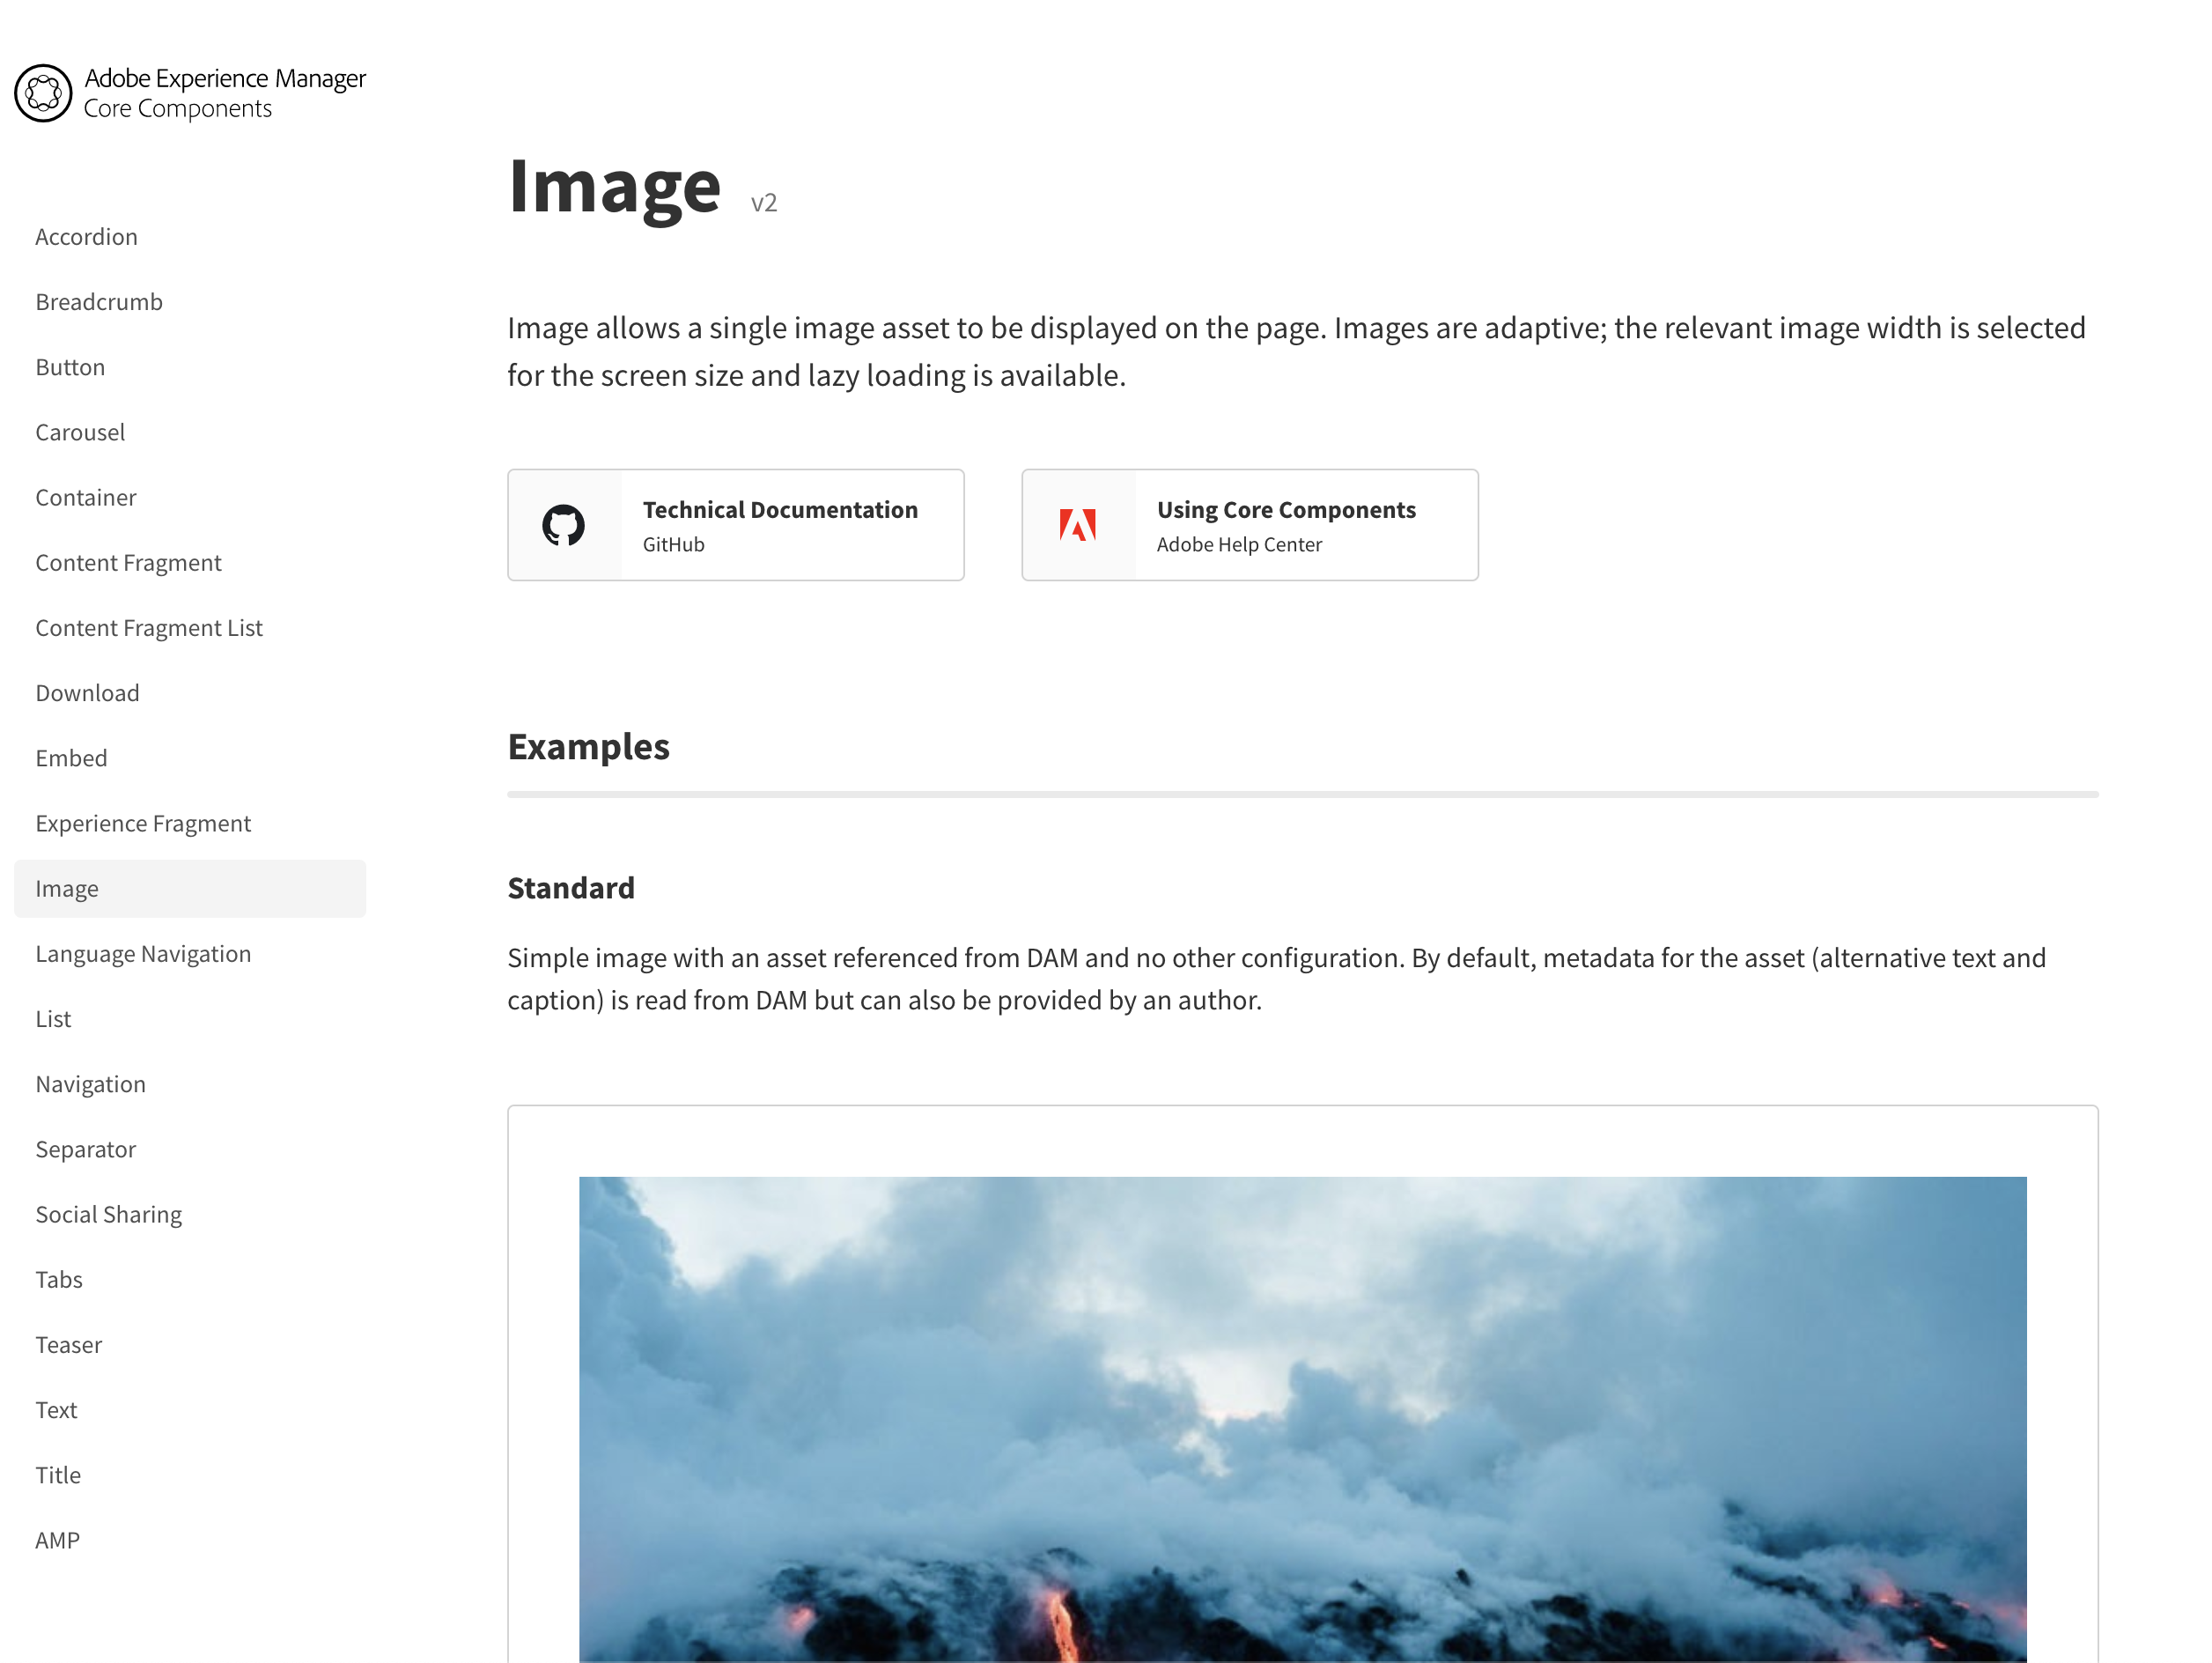This screenshot has width=2212, height=1663.
Task: Select the Teaser component in sidebar
Action: point(70,1343)
